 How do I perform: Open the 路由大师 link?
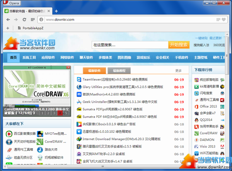click(x=51, y=150)
